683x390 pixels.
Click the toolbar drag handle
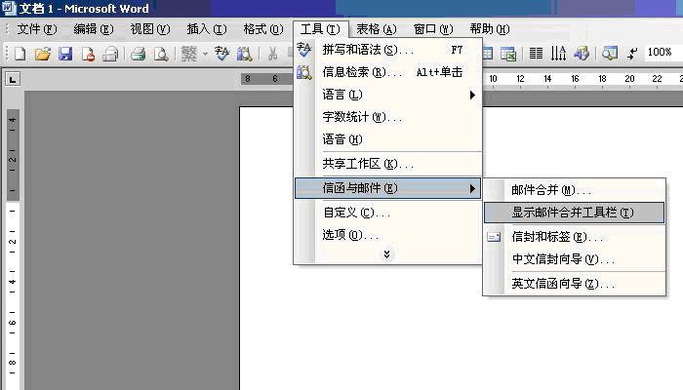tap(7, 54)
